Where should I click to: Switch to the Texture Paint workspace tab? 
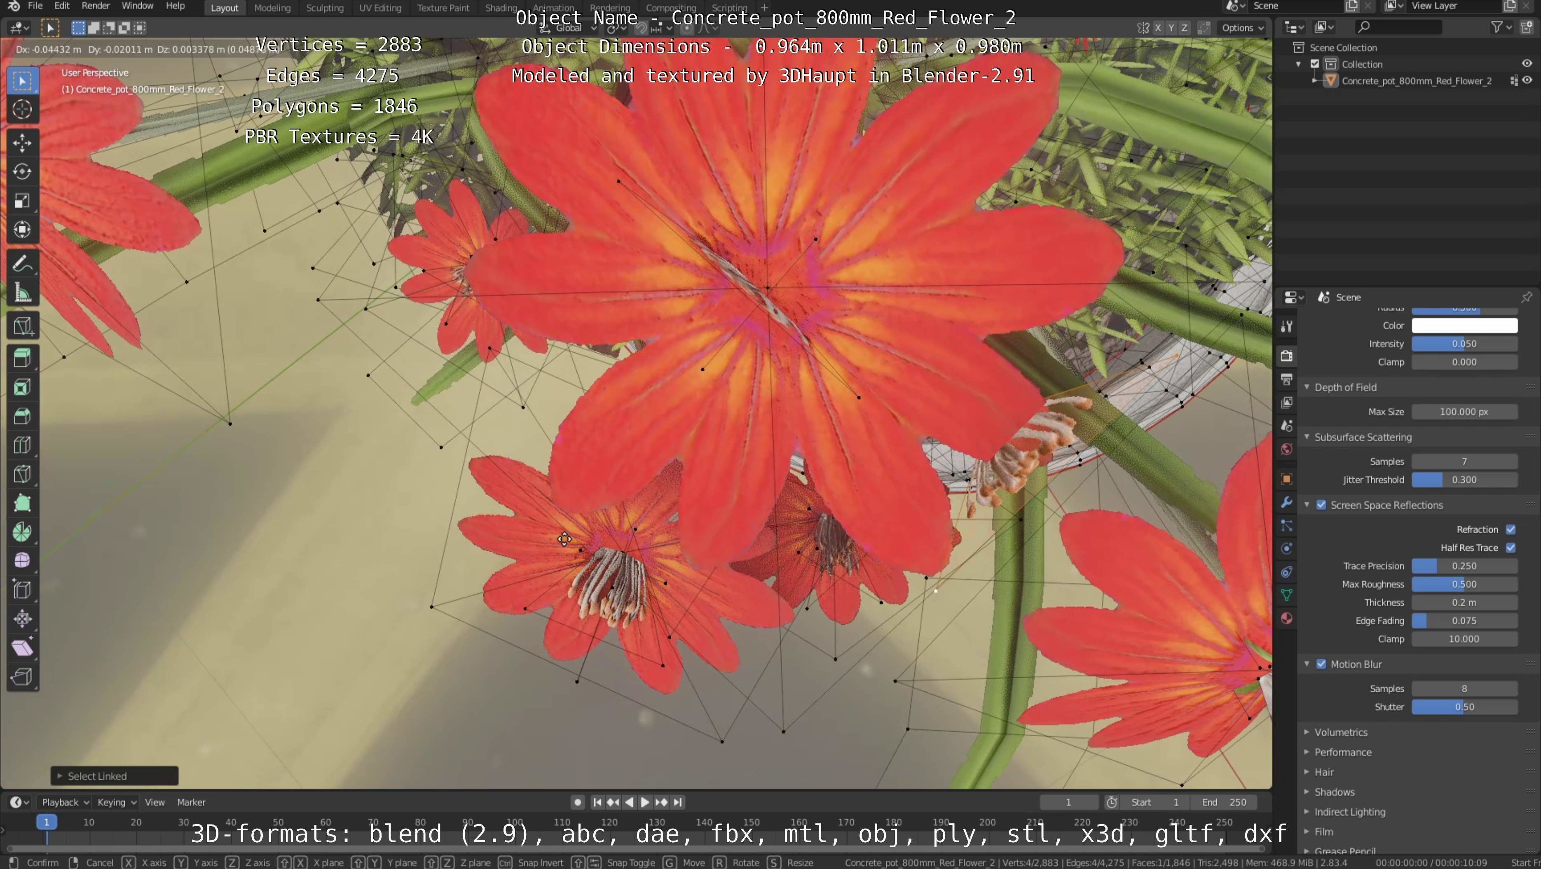(x=443, y=8)
